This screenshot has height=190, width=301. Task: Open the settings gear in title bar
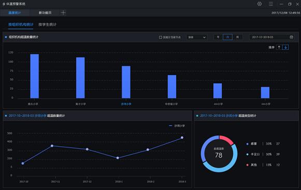tap(260, 4)
